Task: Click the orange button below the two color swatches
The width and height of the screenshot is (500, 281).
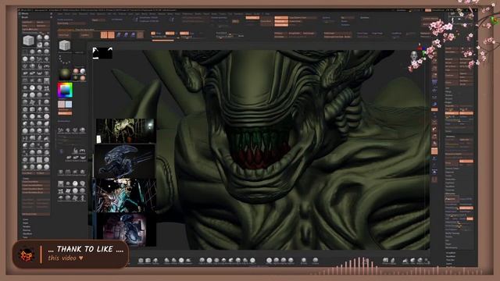Action: click(x=65, y=113)
